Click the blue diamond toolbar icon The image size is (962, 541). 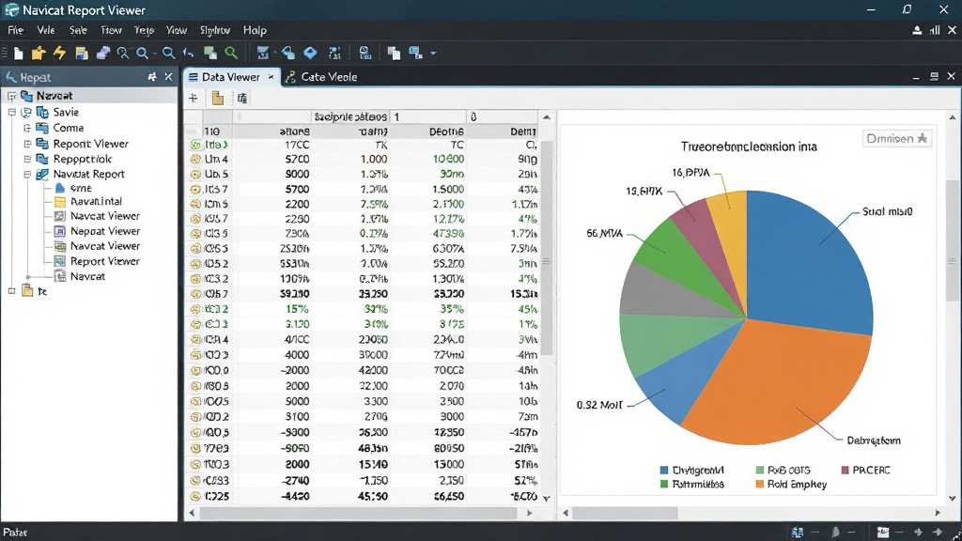[x=310, y=54]
